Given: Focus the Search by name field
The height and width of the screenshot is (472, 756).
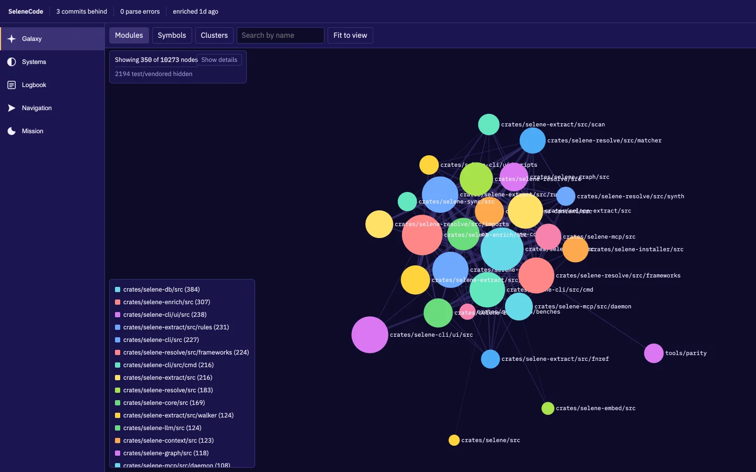Looking at the screenshot, I should 280,35.
